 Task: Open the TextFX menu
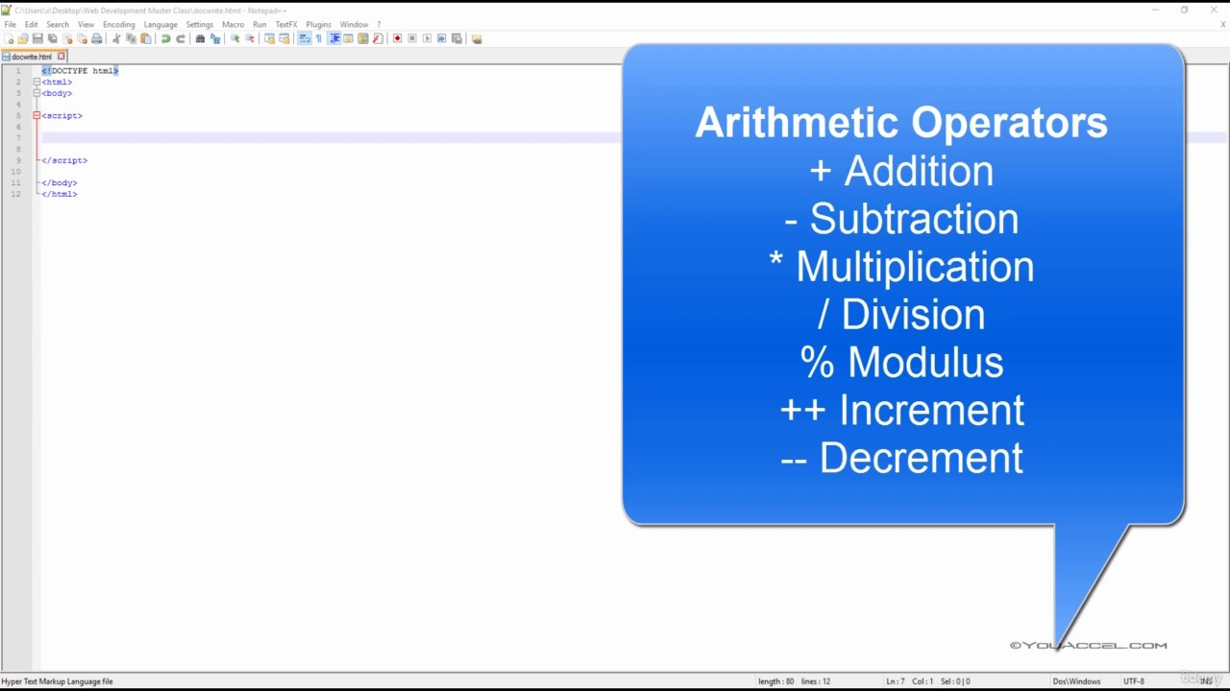click(x=286, y=24)
